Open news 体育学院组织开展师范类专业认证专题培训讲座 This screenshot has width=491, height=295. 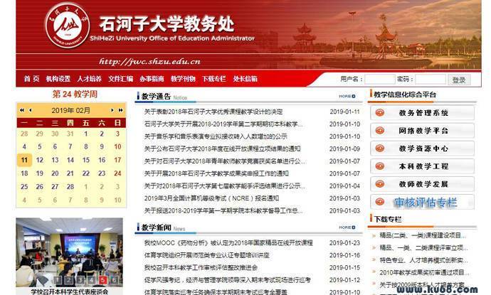206,255
